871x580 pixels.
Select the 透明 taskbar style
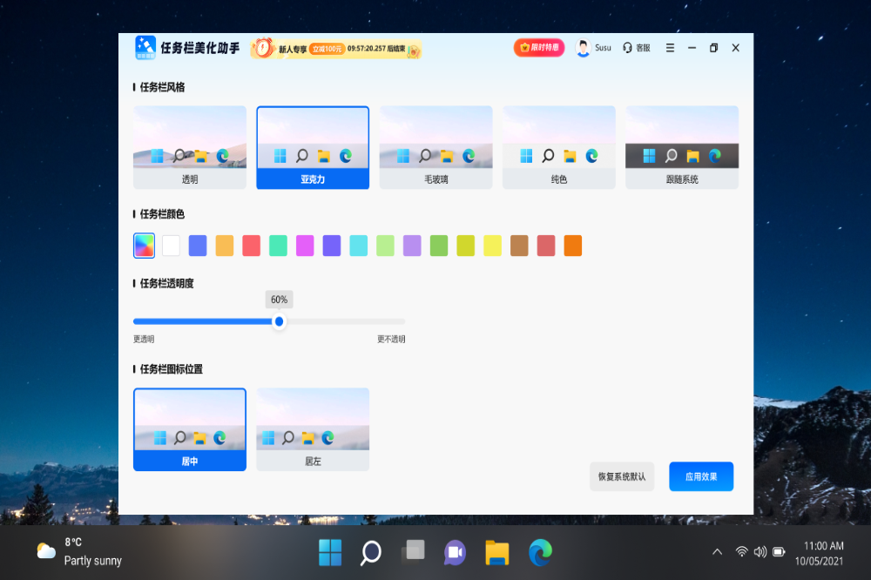click(190, 147)
